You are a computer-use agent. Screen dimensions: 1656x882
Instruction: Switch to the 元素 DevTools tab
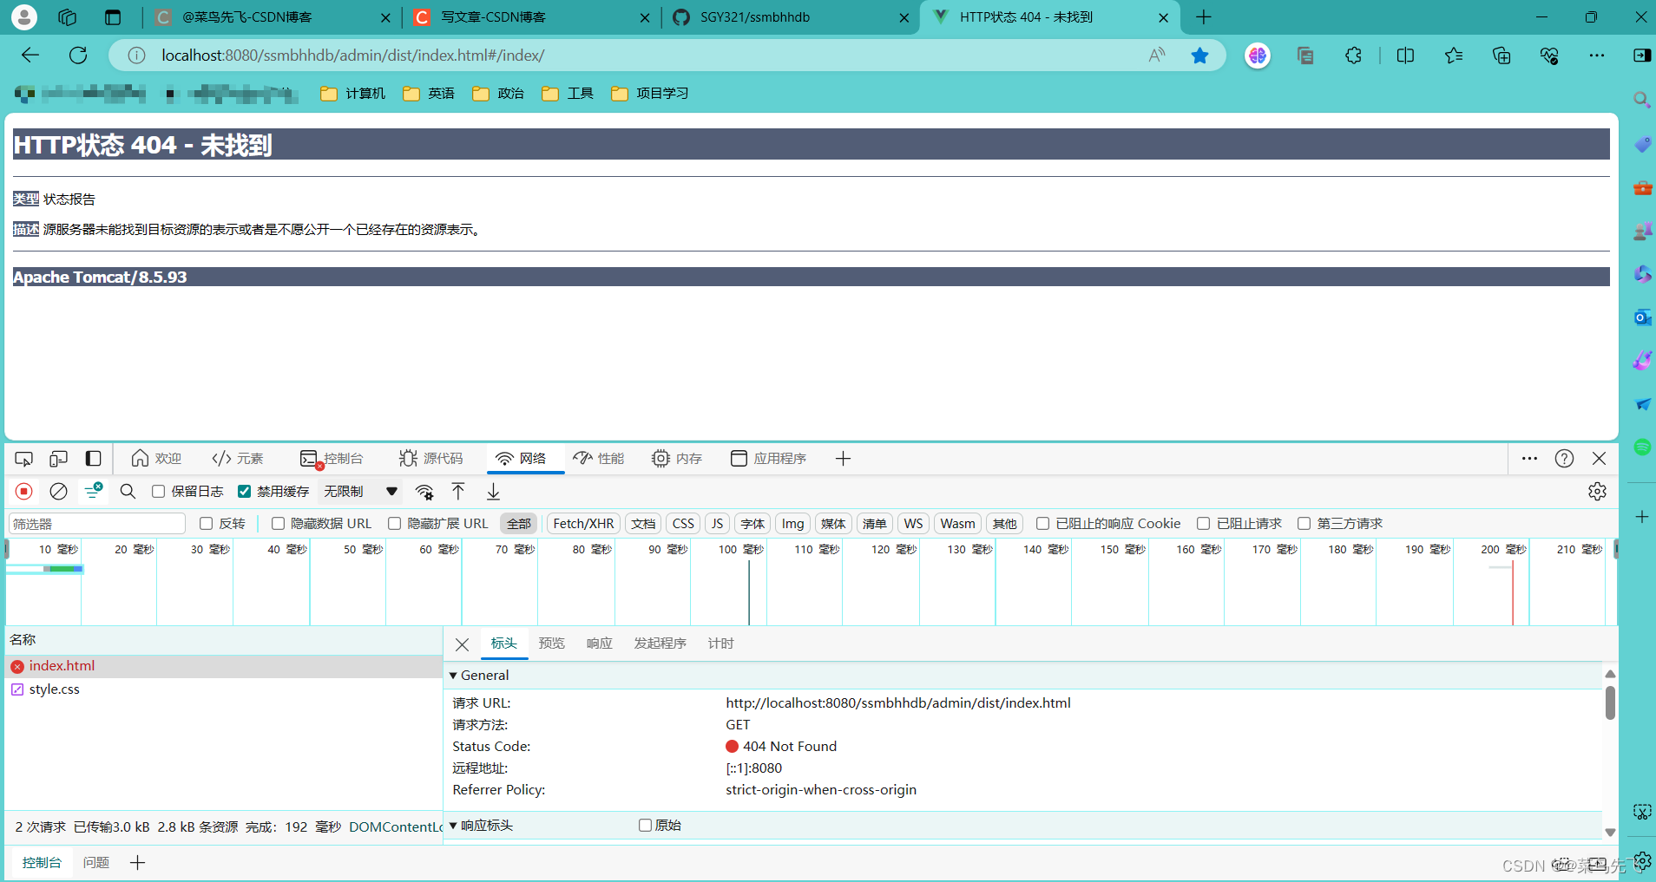[238, 459]
